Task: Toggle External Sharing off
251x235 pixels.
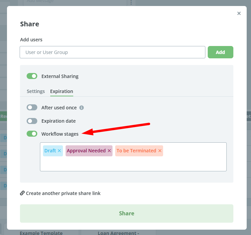Action: (32, 76)
